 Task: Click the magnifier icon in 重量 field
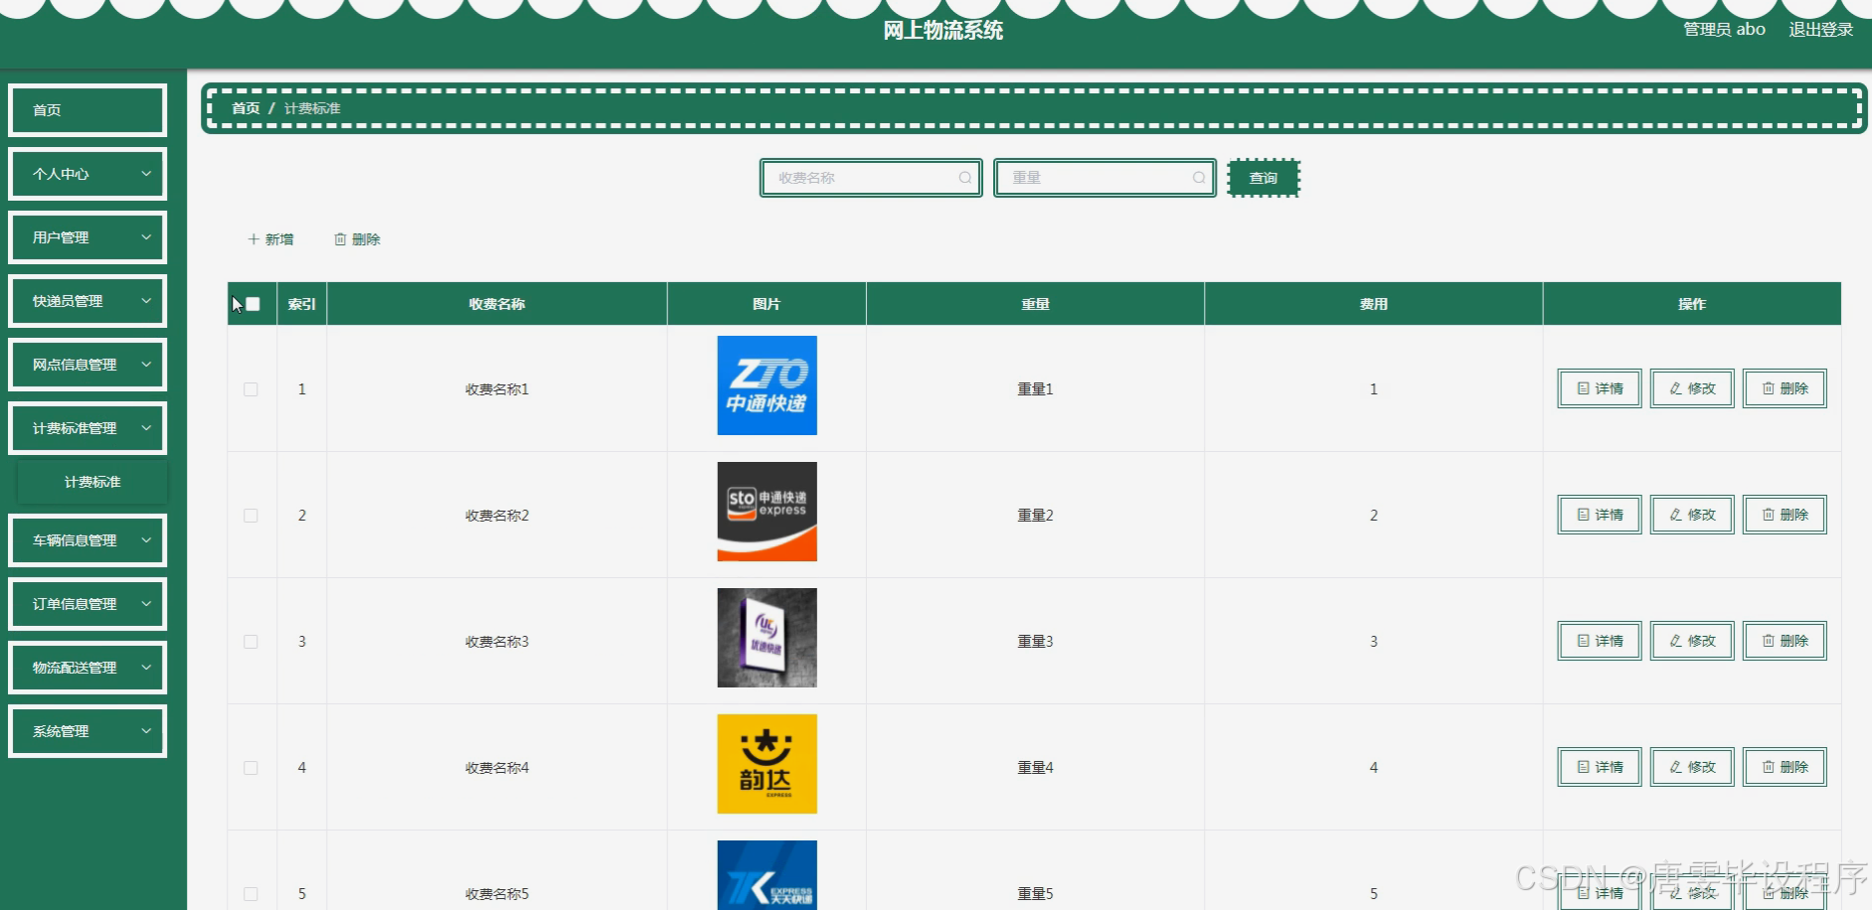coord(1199,178)
